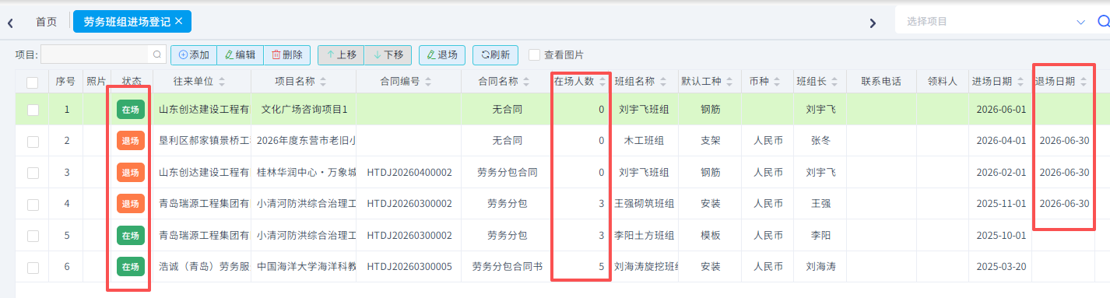Click the 在场 status badge in row 1
Viewport: 1110px width, 298px height.
(x=131, y=110)
